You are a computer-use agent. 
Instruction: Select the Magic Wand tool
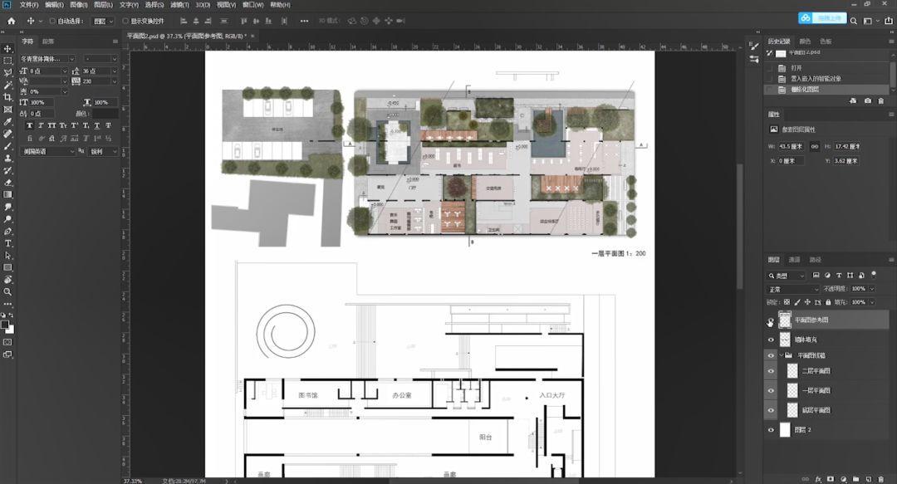pos(8,85)
